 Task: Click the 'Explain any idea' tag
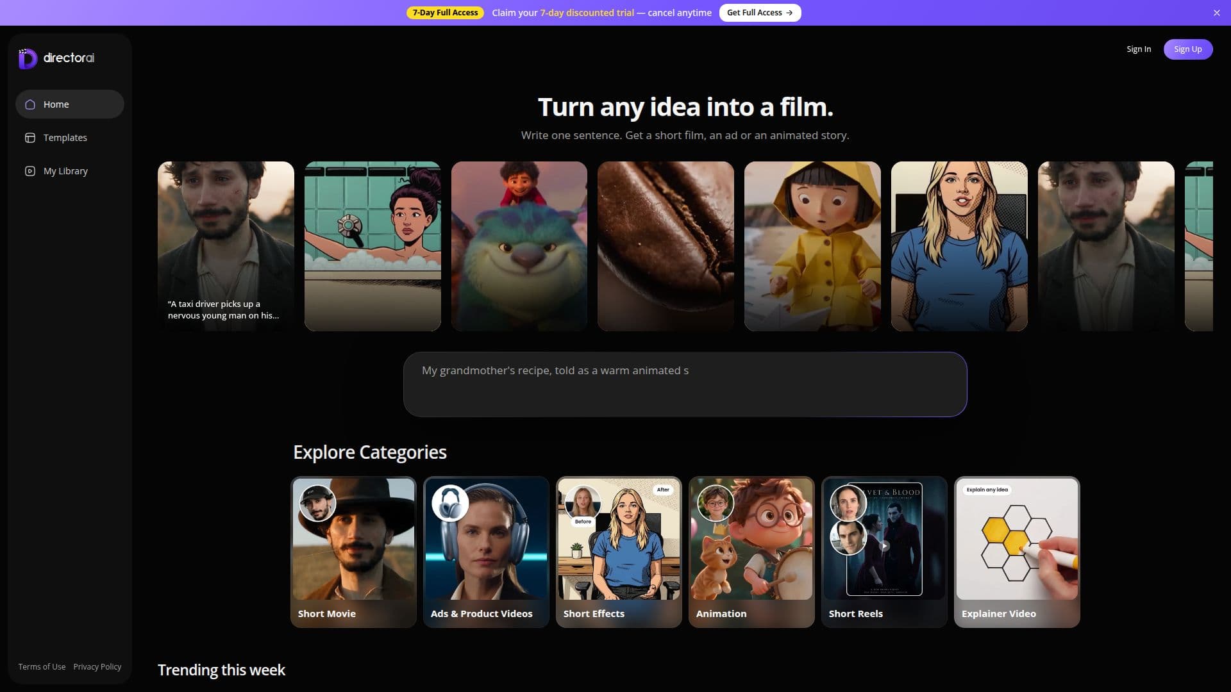[x=987, y=490]
